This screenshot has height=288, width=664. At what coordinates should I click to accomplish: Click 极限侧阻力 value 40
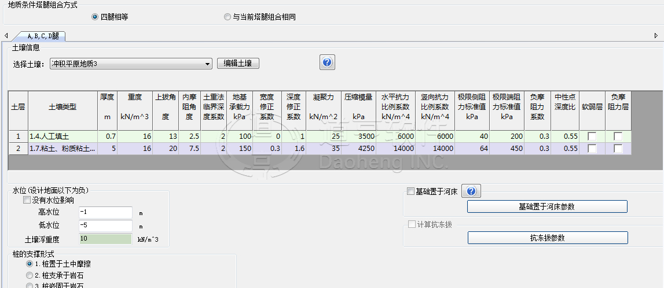472,136
